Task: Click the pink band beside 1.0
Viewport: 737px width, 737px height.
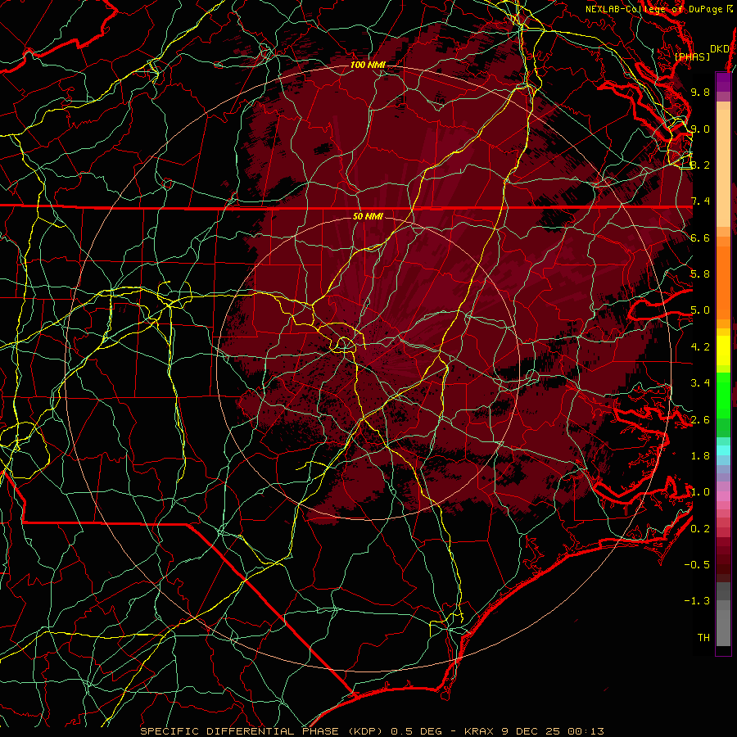Action: pyautogui.click(x=723, y=496)
